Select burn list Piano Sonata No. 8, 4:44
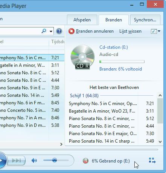The width and height of the screenshot is (166, 173). pyautogui.click(x=111, y=126)
